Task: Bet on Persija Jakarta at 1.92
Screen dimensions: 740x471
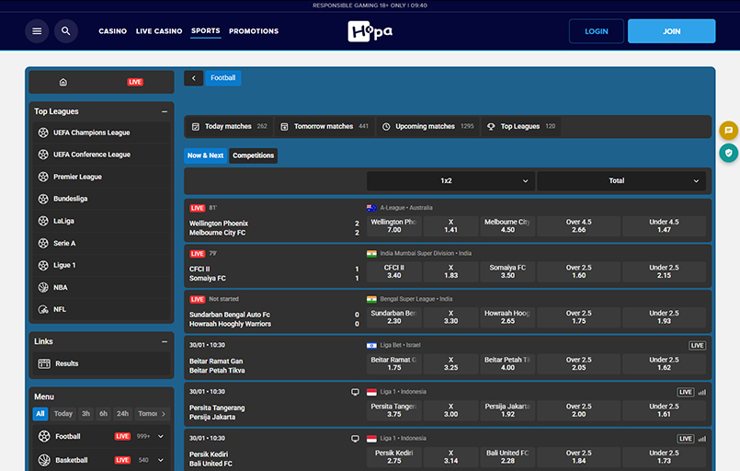Action: point(507,410)
